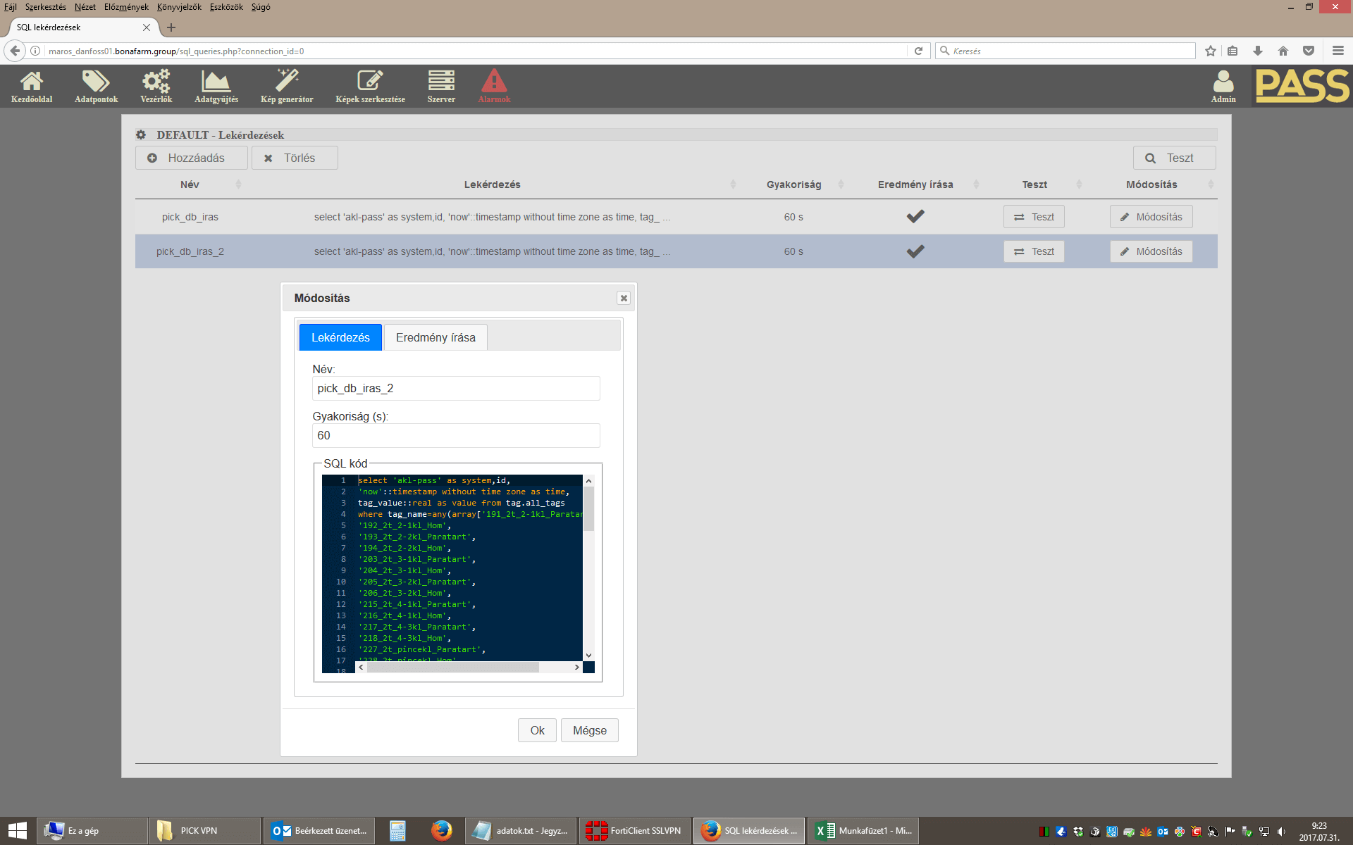This screenshot has width=1353, height=845.
Task: Open the bookmarks list icon
Action: 1232,51
